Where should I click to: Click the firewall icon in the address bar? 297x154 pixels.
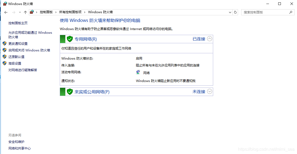click(32, 12)
